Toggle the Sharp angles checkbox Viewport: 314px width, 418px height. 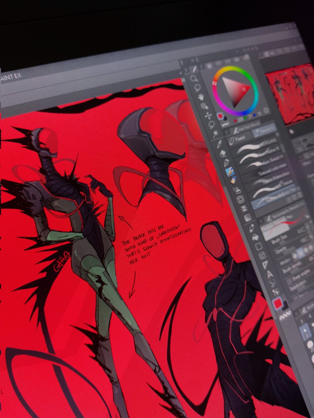point(289,281)
